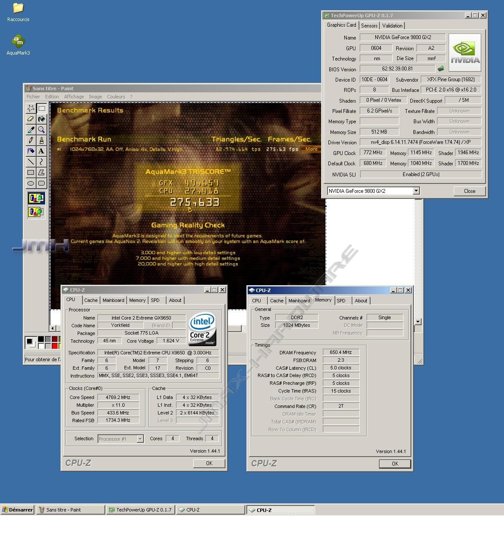Click Paint's horizontal scrollbar left arrow
504x536 pixels.
pos(53,329)
